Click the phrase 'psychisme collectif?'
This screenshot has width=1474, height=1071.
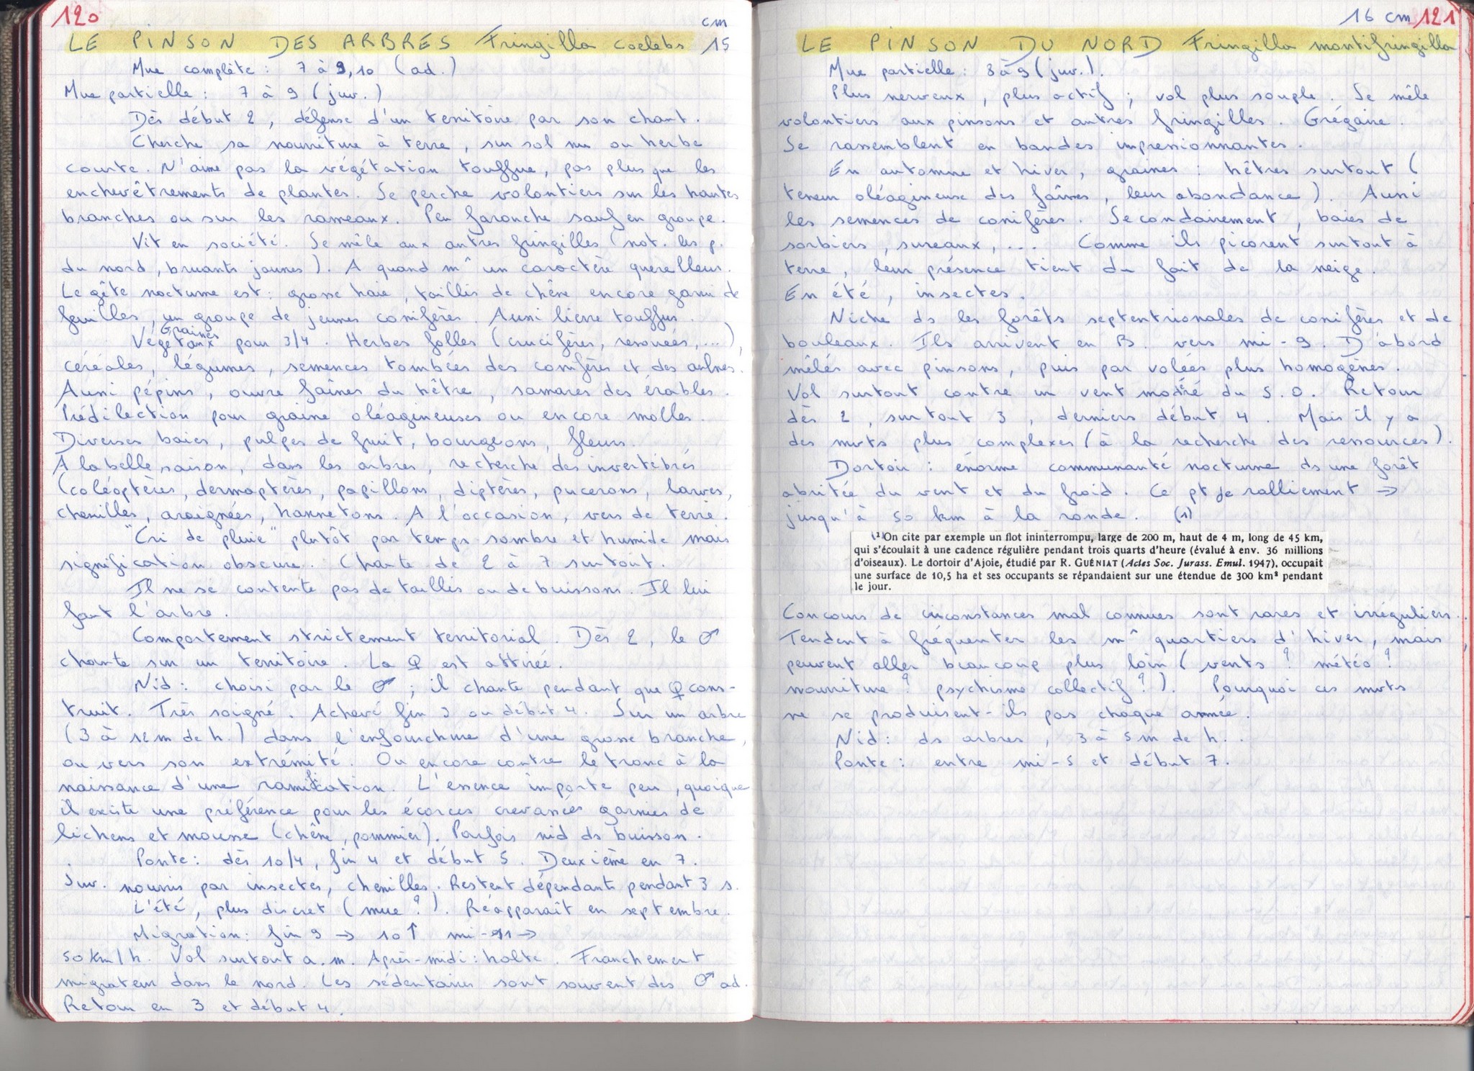coord(1045,686)
